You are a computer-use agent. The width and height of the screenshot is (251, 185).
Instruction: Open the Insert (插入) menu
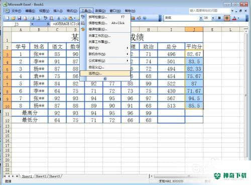pyautogui.click(x=58, y=11)
